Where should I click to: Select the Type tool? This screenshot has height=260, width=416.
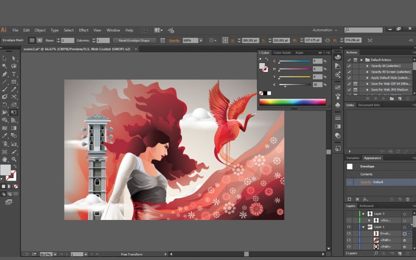[x=14, y=74]
